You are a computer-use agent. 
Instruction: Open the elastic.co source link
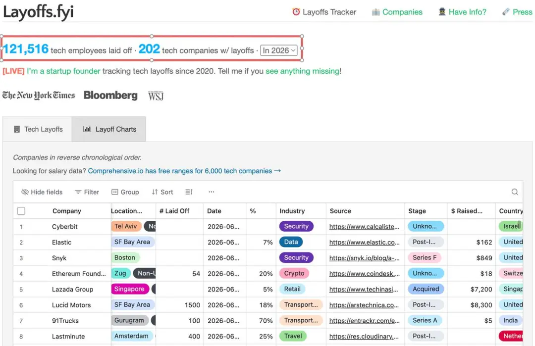click(364, 243)
